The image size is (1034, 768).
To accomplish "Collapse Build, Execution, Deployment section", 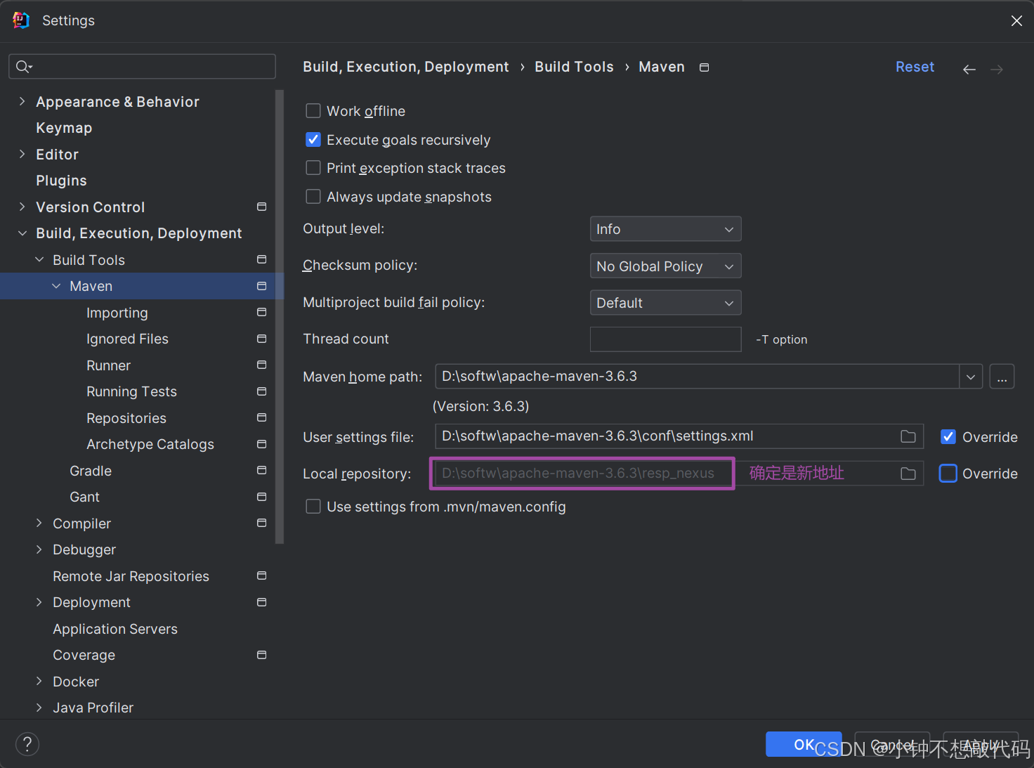I will tap(22, 233).
